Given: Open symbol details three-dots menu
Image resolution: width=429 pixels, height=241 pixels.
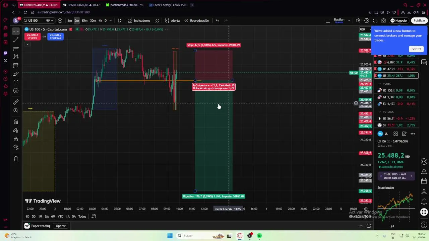Looking at the screenshot, I should pyautogui.click(x=413, y=134).
